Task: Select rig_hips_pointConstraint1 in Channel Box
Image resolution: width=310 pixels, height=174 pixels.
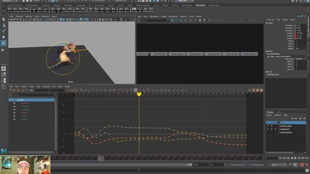Action: pyautogui.click(x=279, y=57)
